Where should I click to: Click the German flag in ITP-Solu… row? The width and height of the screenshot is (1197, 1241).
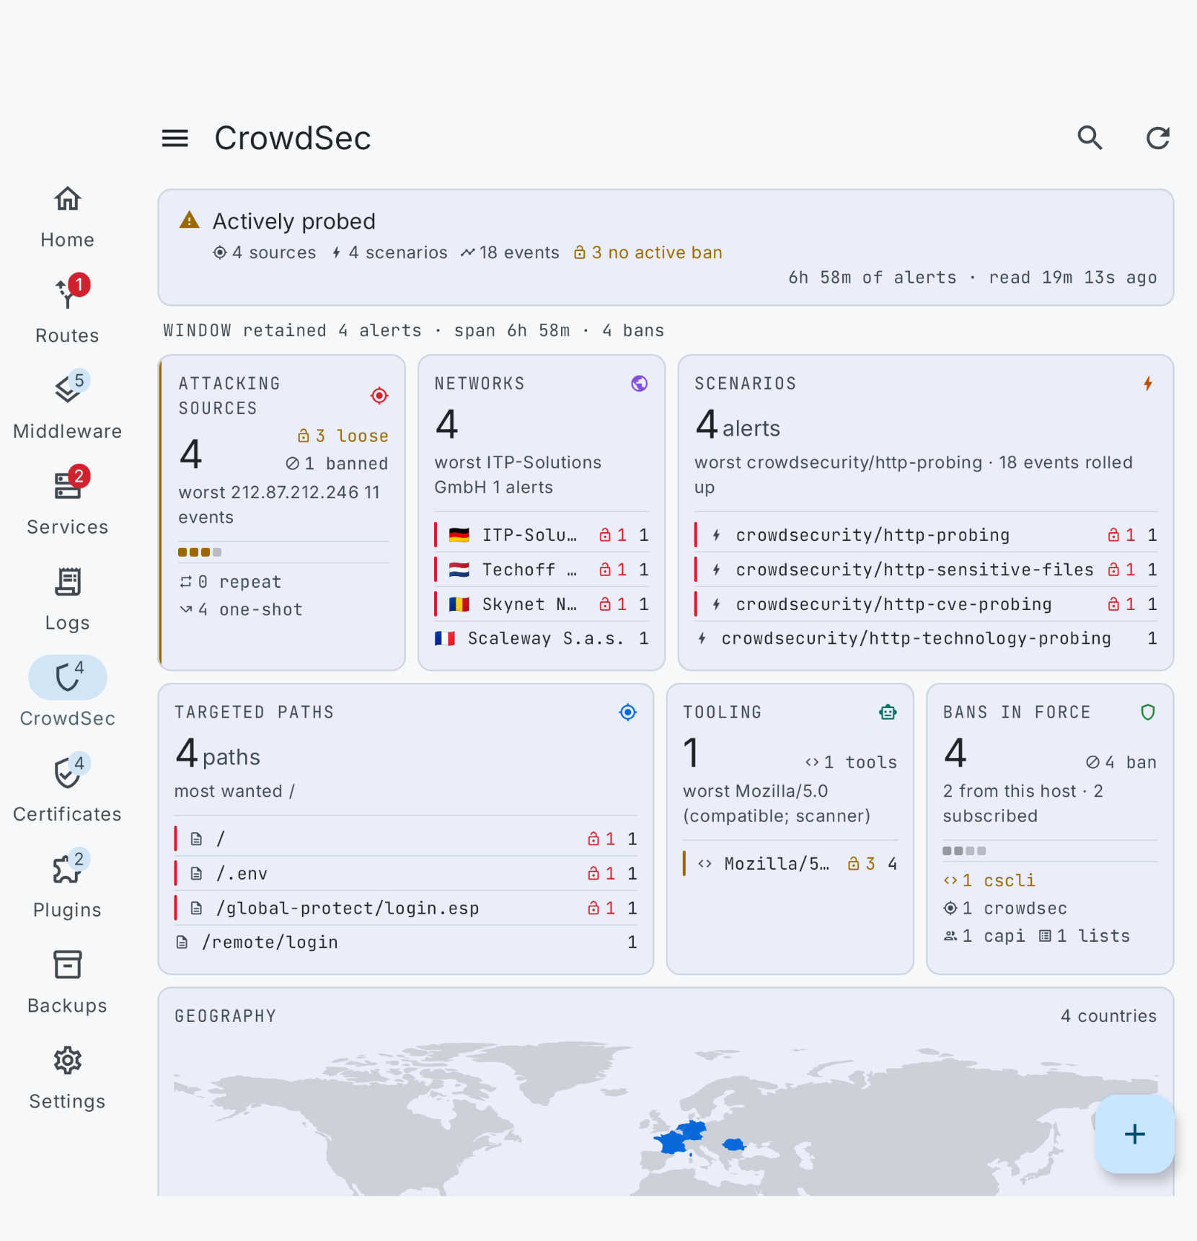[459, 535]
